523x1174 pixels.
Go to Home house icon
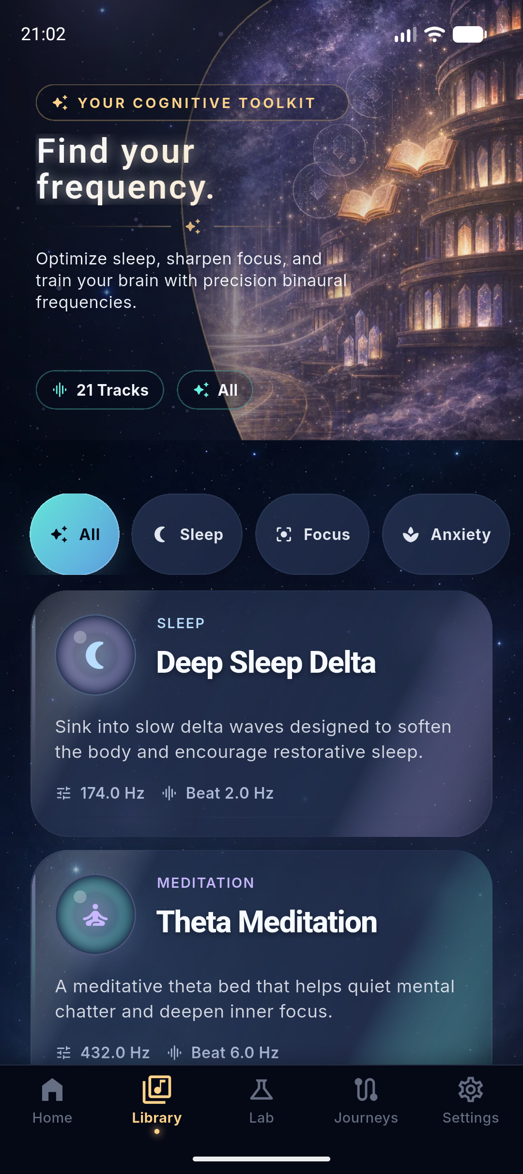[x=52, y=1090]
